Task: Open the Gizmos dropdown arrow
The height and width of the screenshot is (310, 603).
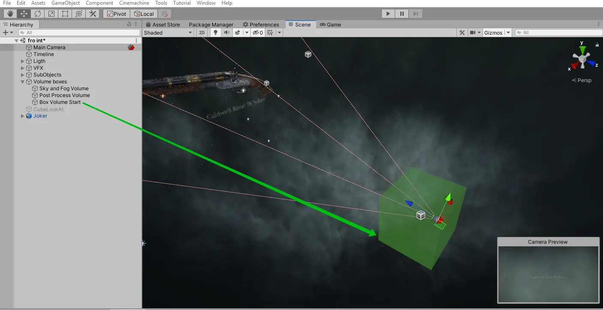Action: (508, 32)
